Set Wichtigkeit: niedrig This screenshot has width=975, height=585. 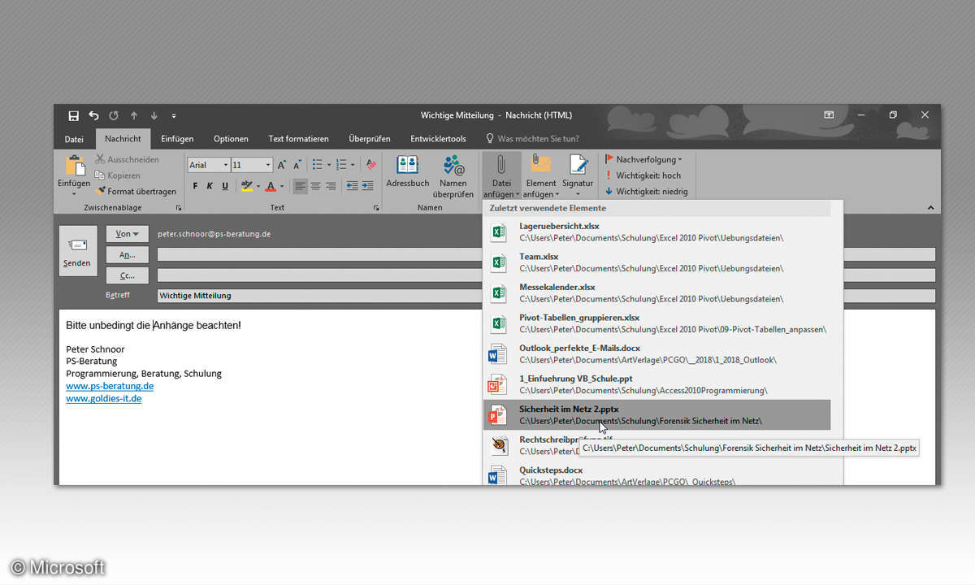pyautogui.click(x=647, y=192)
